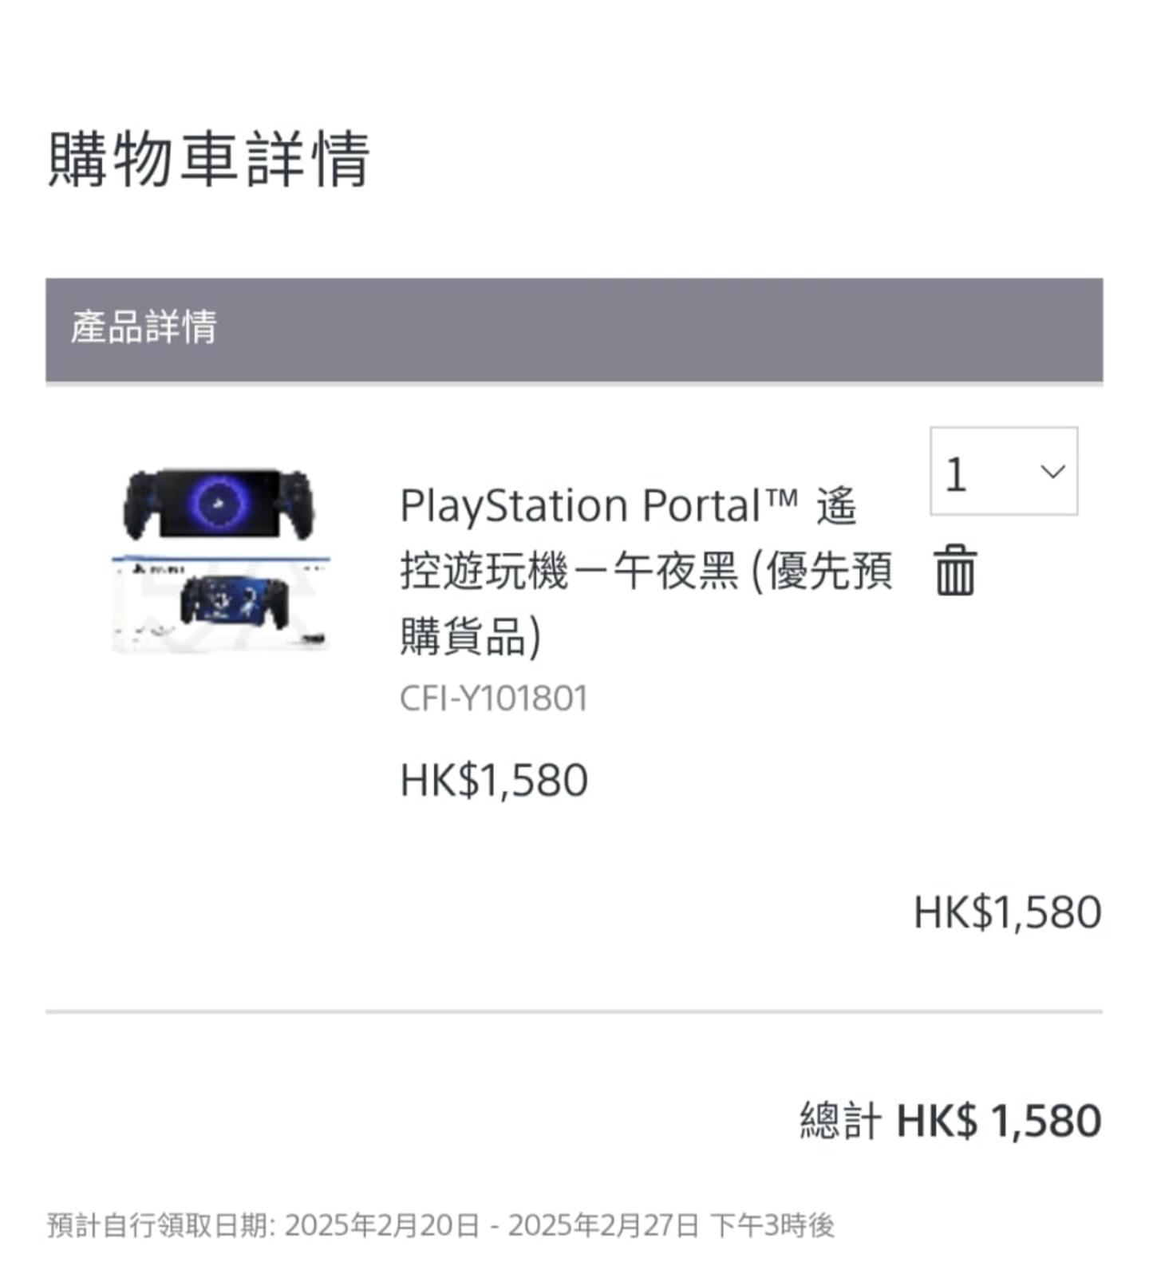Select the model number CFI-Y101801
This screenshot has height=1266, width=1149.
[493, 698]
